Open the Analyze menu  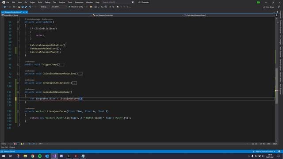62,2
